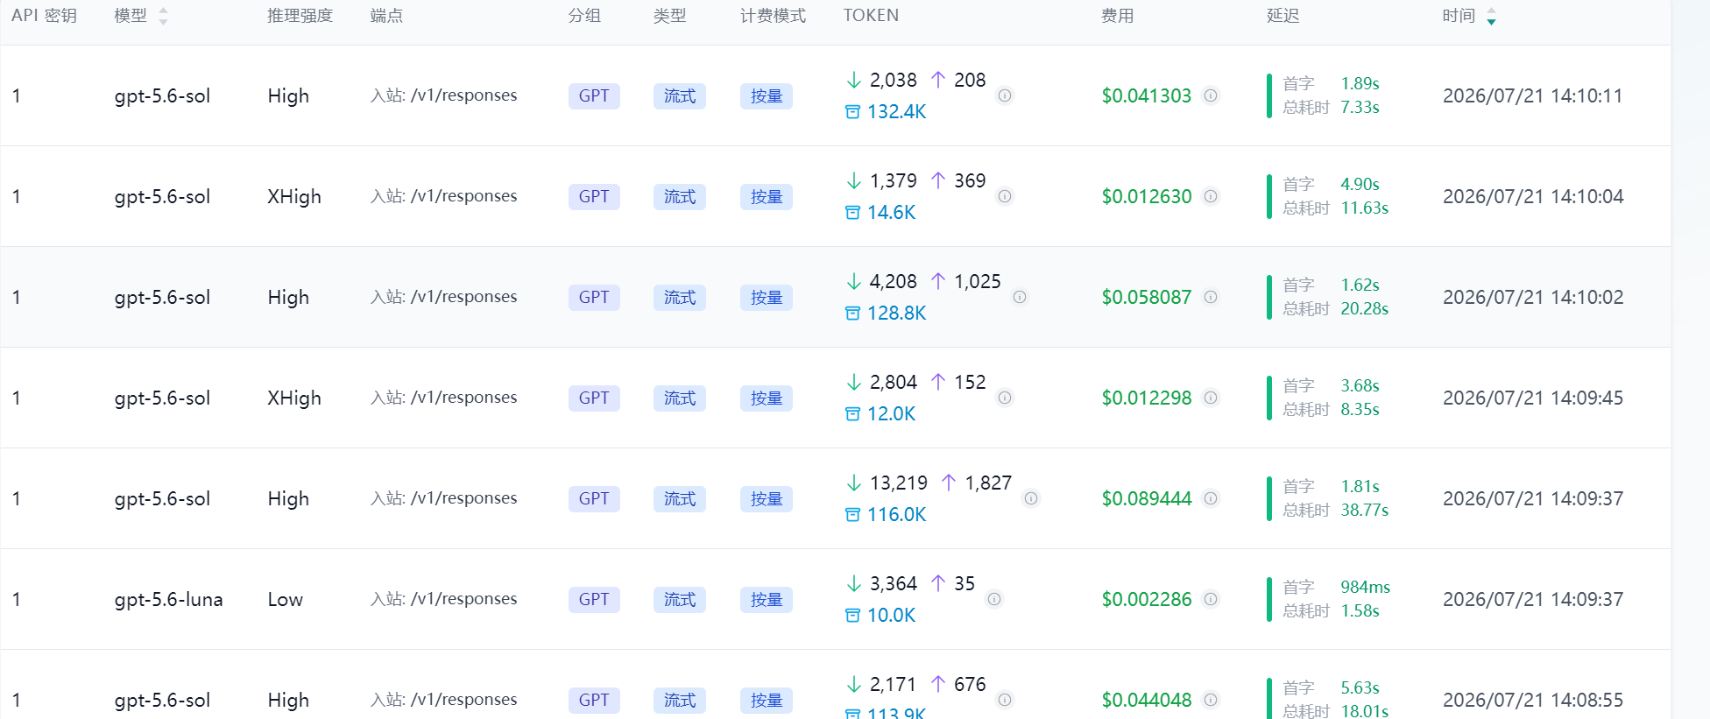
Task: Click 按量 billing tag in 14:10:04 row
Action: (x=767, y=196)
